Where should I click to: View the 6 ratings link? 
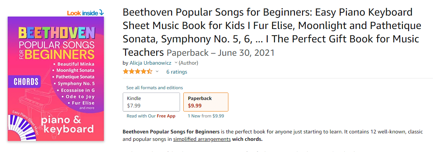(x=177, y=72)
